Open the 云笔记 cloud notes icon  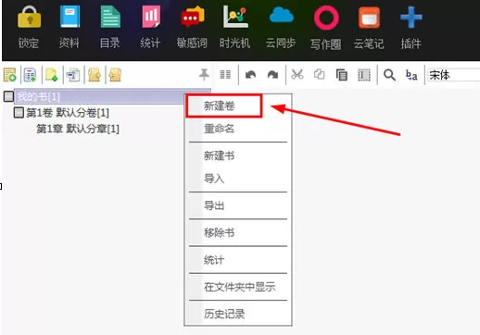point(369,18)
